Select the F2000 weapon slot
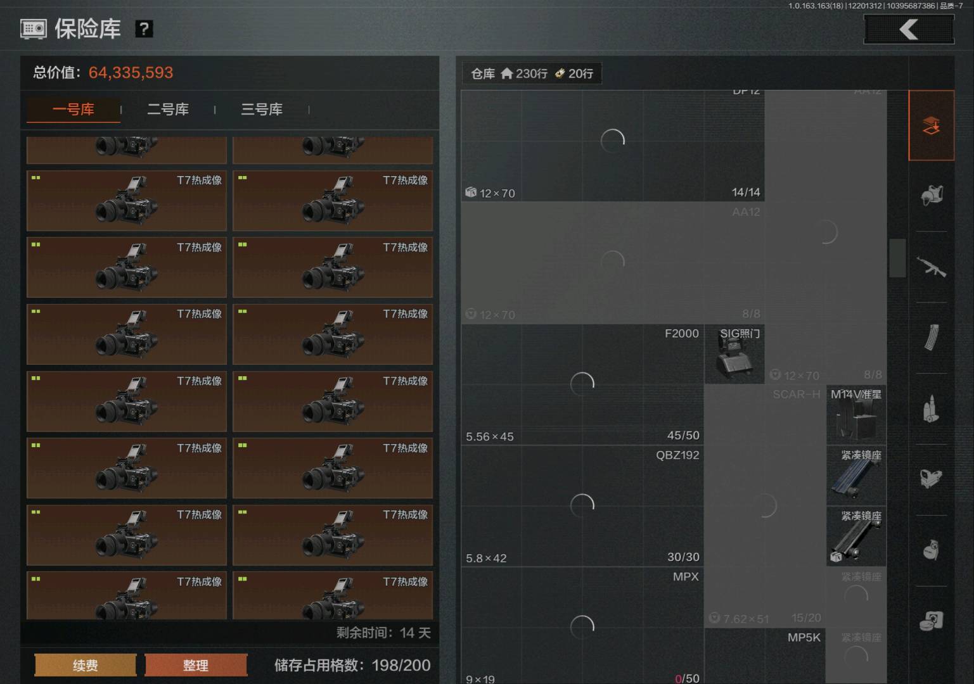Screen dimensions: 974x684 582,384
